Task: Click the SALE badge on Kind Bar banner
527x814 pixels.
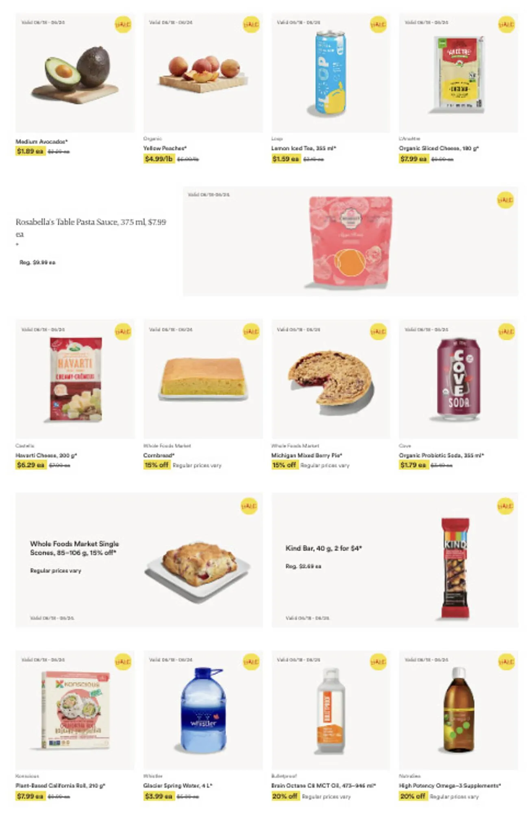Action: pyautogui.click(x=505, y=506)
